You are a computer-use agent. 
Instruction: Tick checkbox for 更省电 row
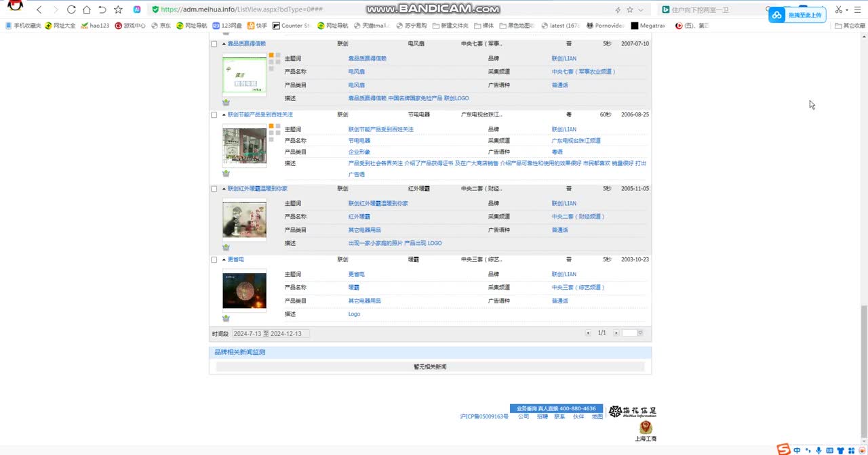214,260
